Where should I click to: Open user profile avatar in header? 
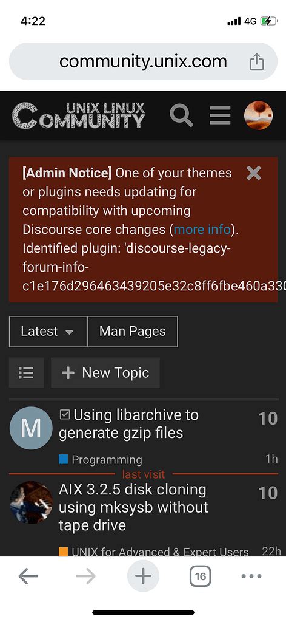click(258, 115)
